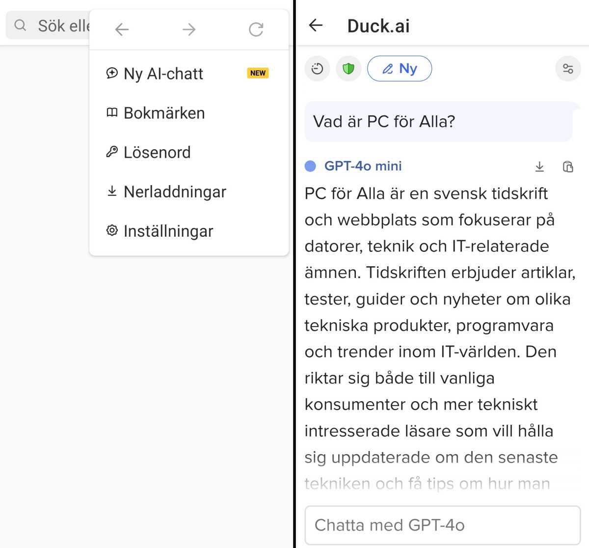Open Inställningar menu entry
Image resolution: width=589 pixels, height=548 pixels.
(168, 231)
